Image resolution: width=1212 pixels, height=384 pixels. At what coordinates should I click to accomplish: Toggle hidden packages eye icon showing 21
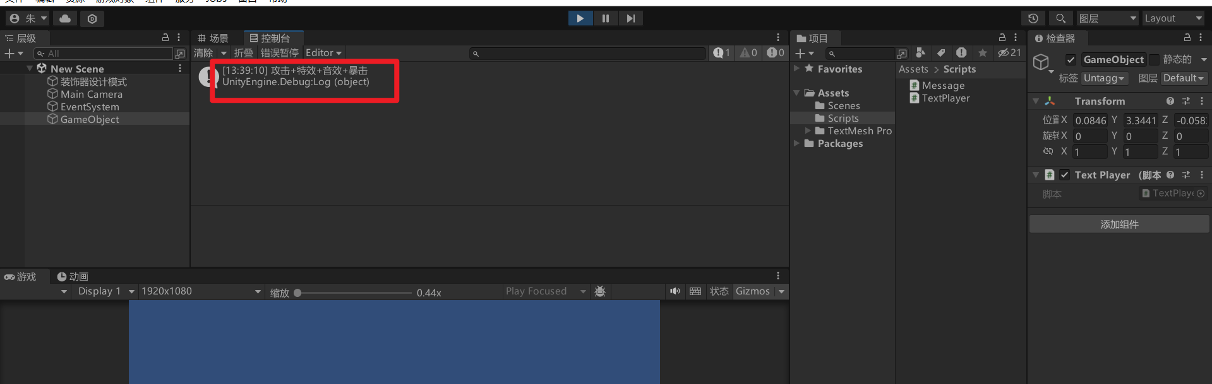point(1009,53)
